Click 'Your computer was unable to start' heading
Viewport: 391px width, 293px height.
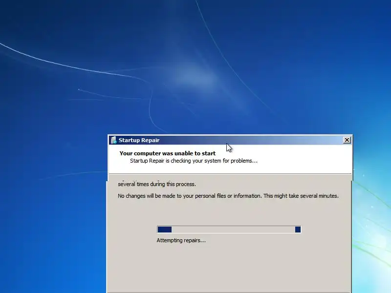(167, 153)
